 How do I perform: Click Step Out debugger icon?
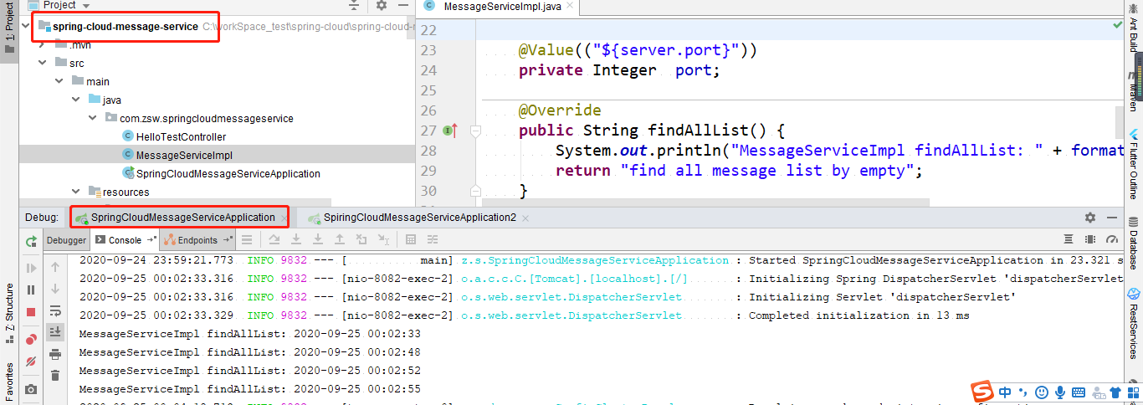339,240
